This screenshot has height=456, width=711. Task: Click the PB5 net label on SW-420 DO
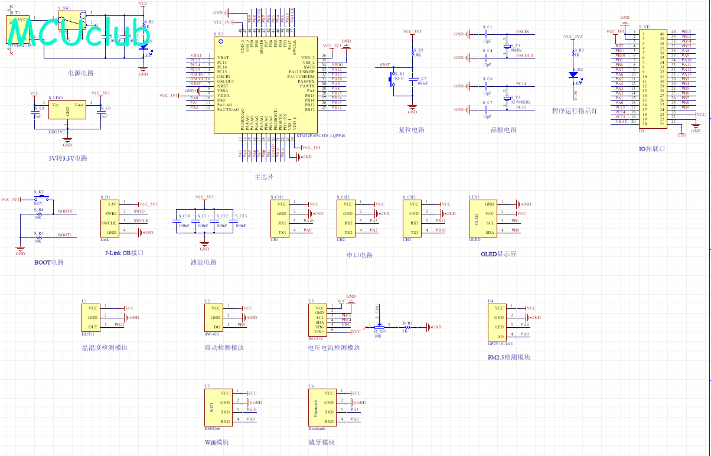[x=241, y=325]
